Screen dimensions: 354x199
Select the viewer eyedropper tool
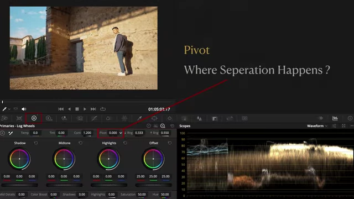[4, 109]
